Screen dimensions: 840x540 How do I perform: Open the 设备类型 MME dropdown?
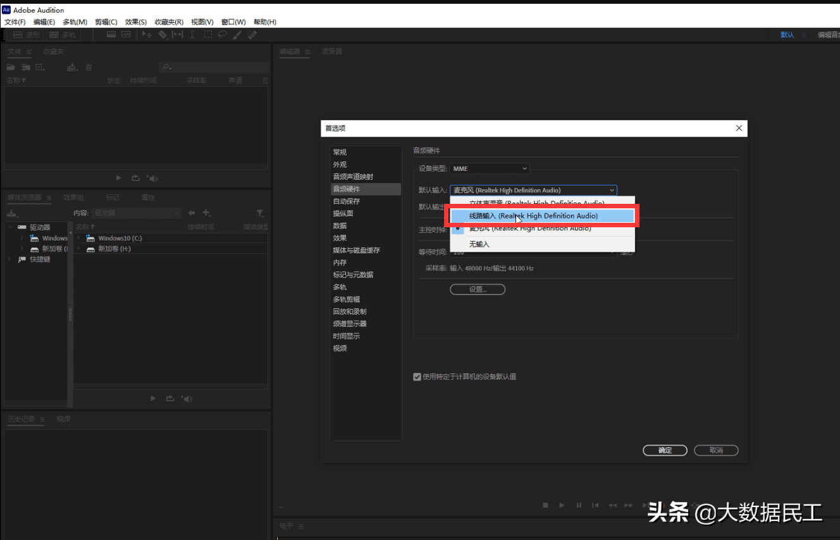coord(490,168)
